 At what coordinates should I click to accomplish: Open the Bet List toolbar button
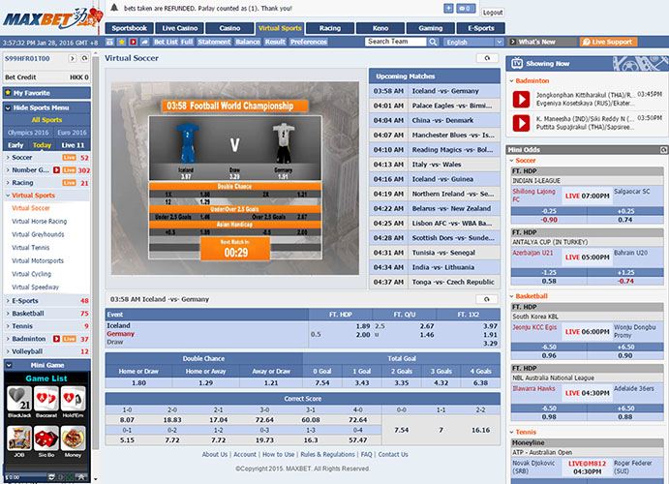click(166, 42)
